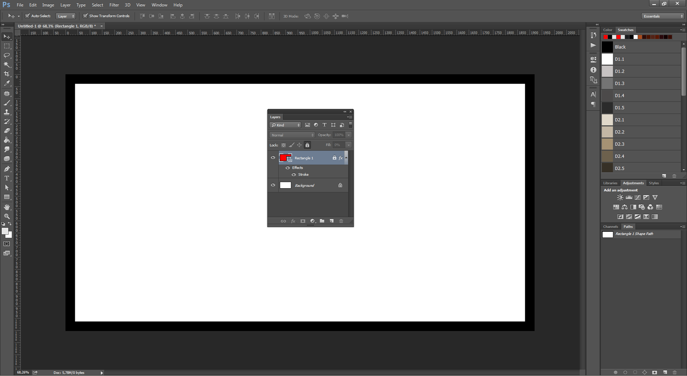Add layer mask in Layers panel
Viewport: 687px width, 376px height.
tap(303, 221)
